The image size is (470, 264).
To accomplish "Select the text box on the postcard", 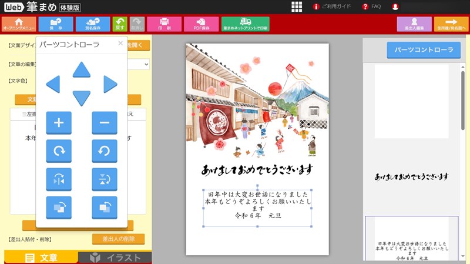I will tap(257, 208).
